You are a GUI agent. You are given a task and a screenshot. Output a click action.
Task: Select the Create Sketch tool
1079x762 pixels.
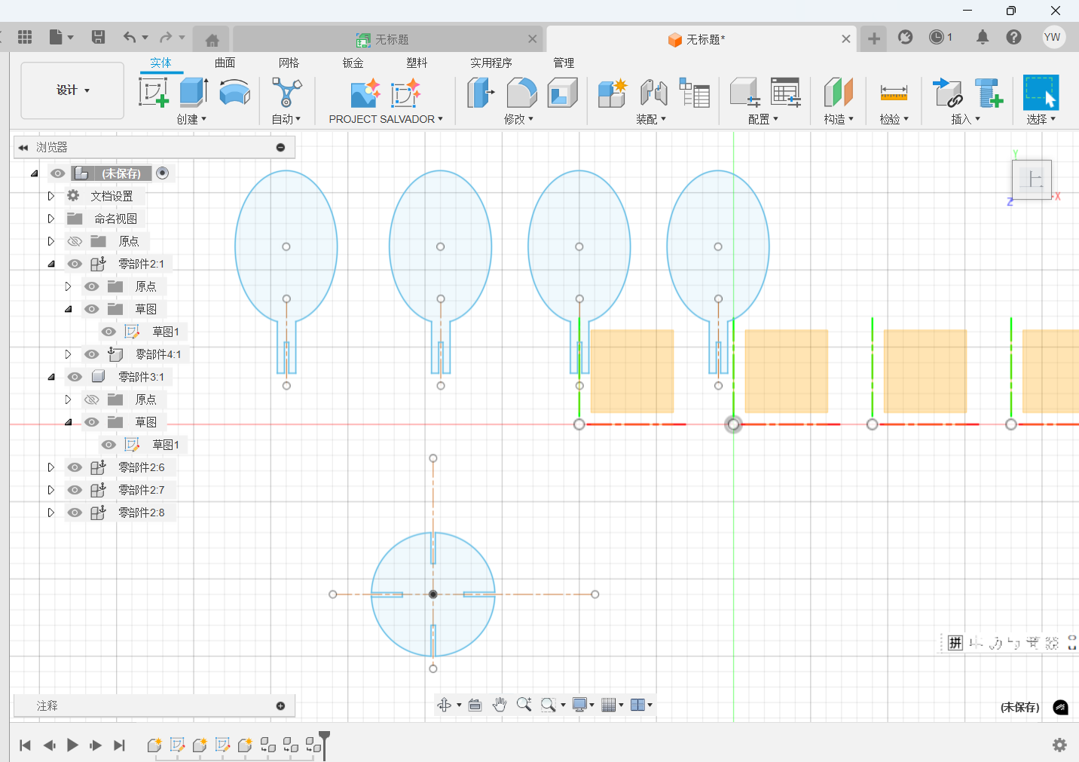click(154, 92)
